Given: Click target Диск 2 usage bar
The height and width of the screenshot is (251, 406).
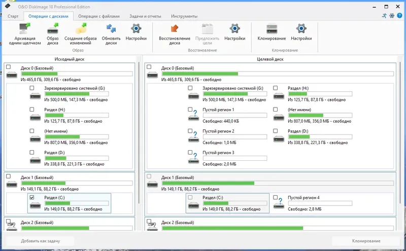Looking at the screenshot, I should coord(278,228).
